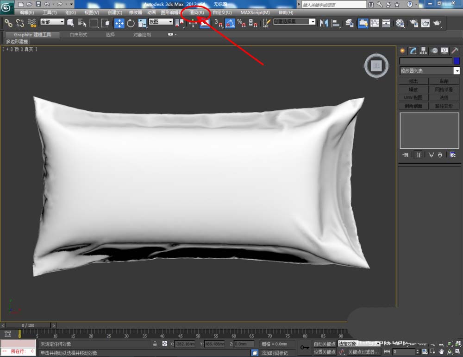Click the UVW 贴图 modifier button

[x=413, y=98]
